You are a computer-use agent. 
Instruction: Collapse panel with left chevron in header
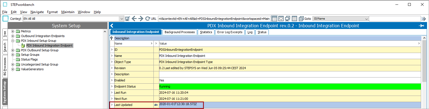[112, 26]
